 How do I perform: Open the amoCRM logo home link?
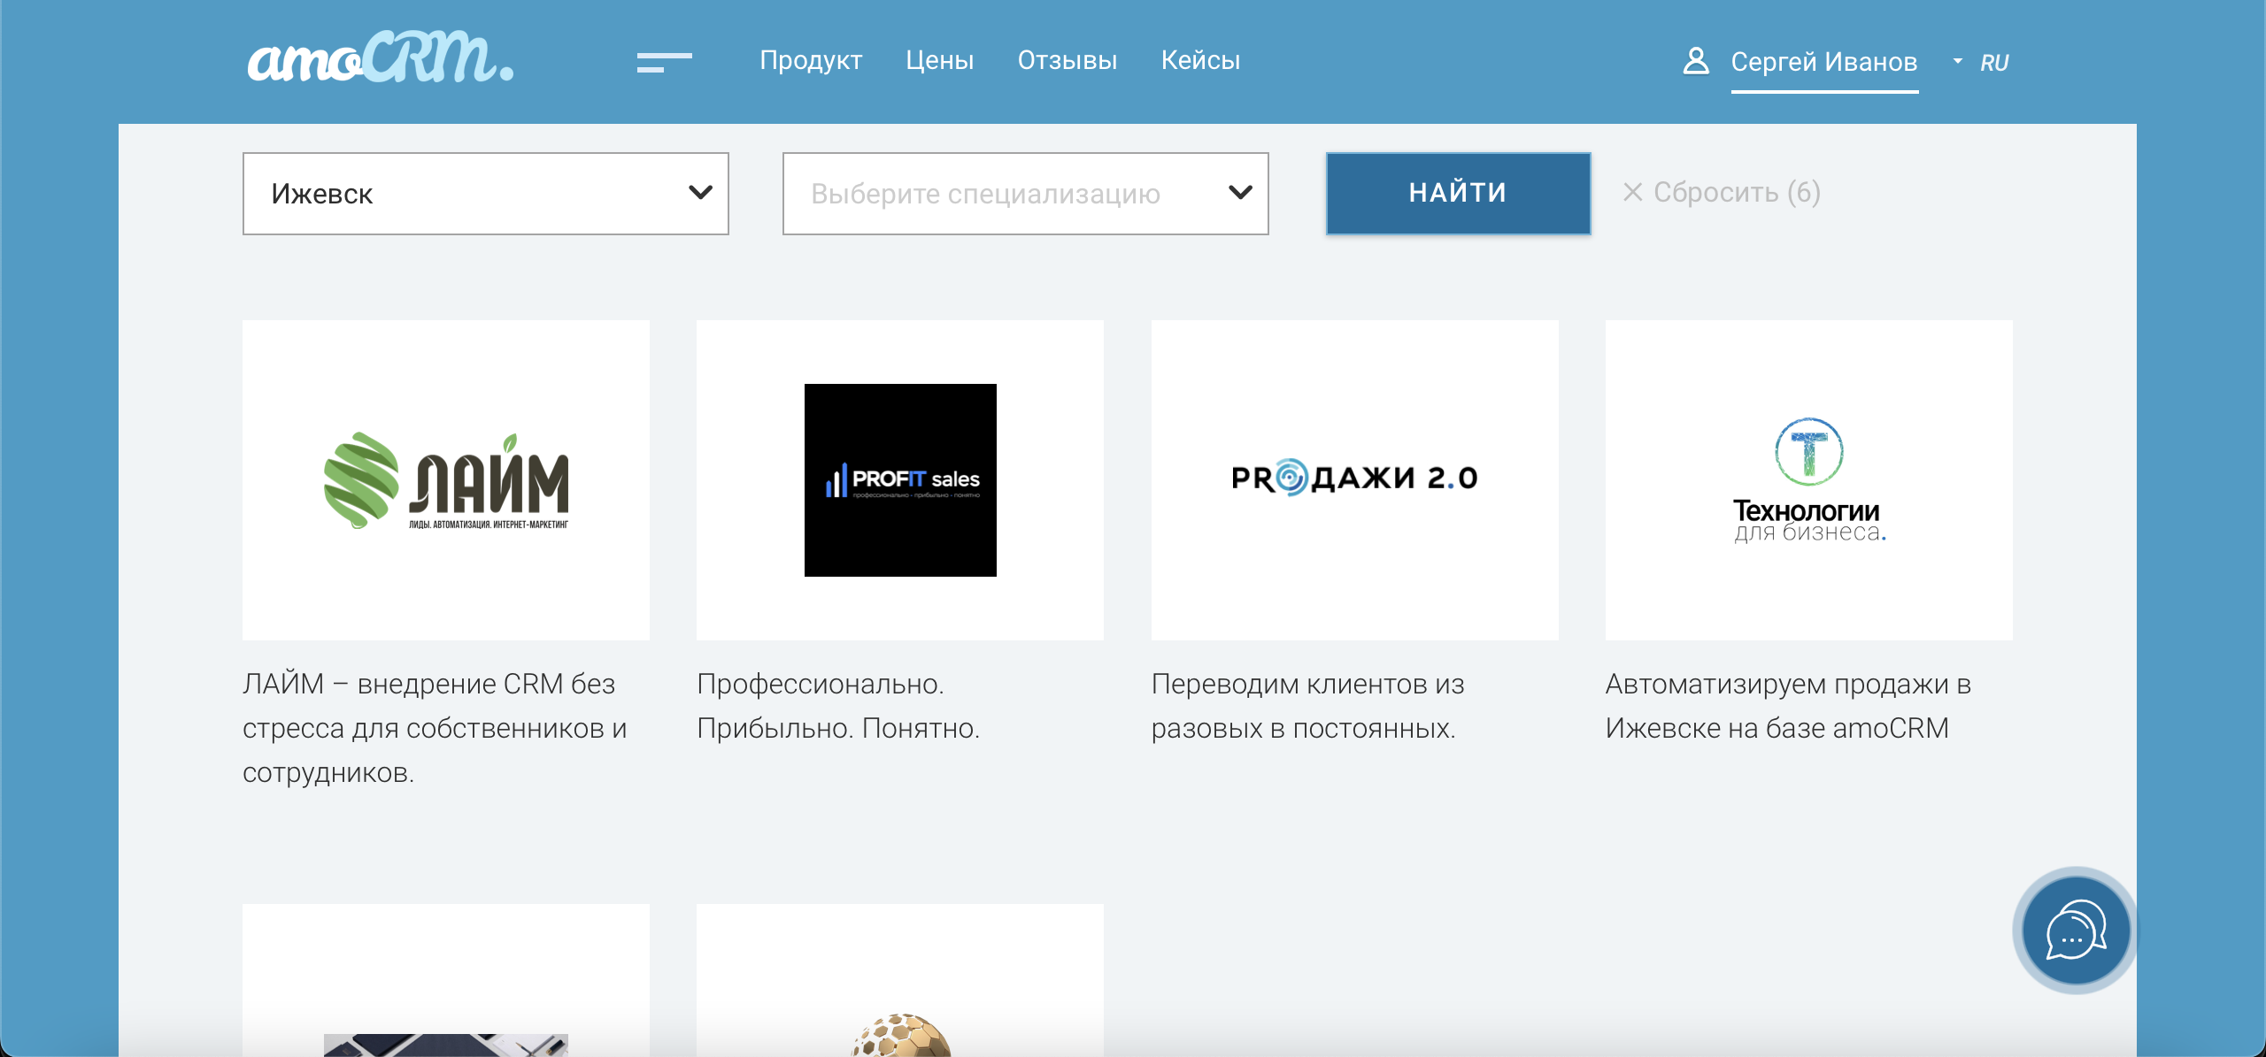pyautogui.click(x=381, y=57)
